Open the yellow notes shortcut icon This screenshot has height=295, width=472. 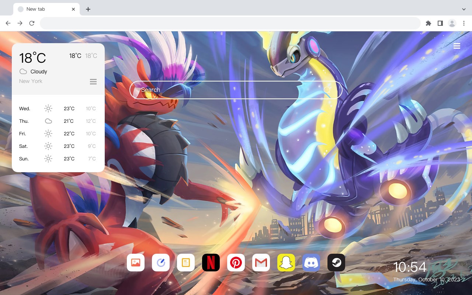[x=186, y=263]
